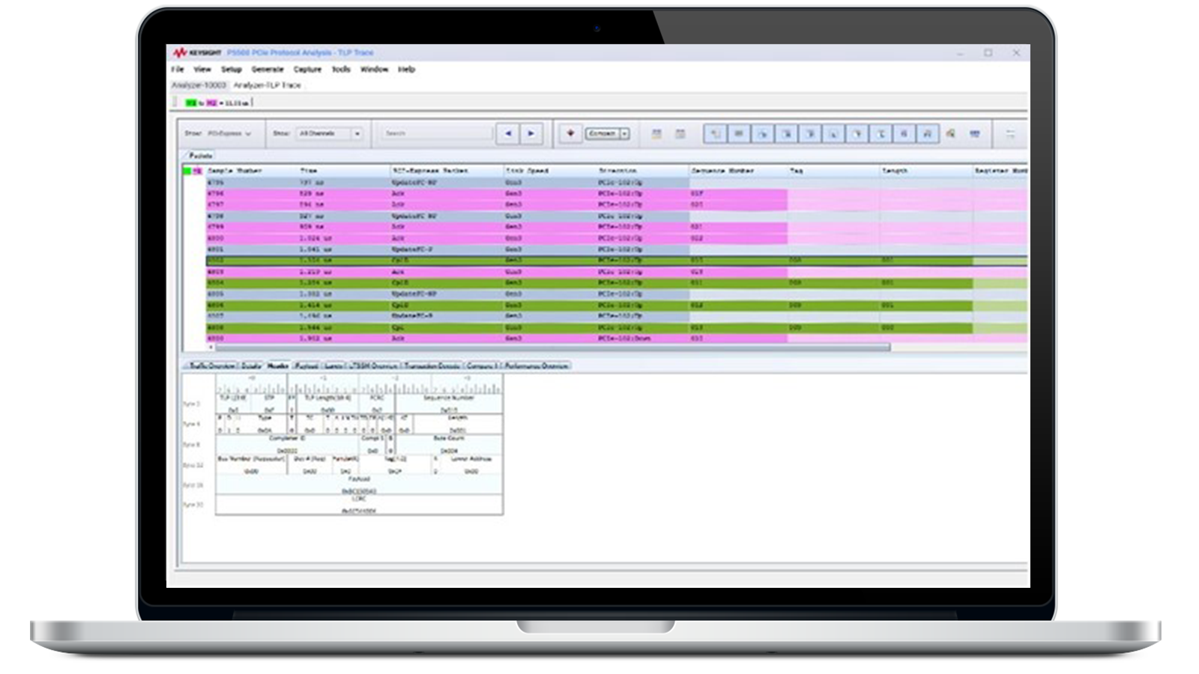Switch to the Traffic Overview tab
This screenshot has height=674, width=1199.
click(x=211, y=366)
